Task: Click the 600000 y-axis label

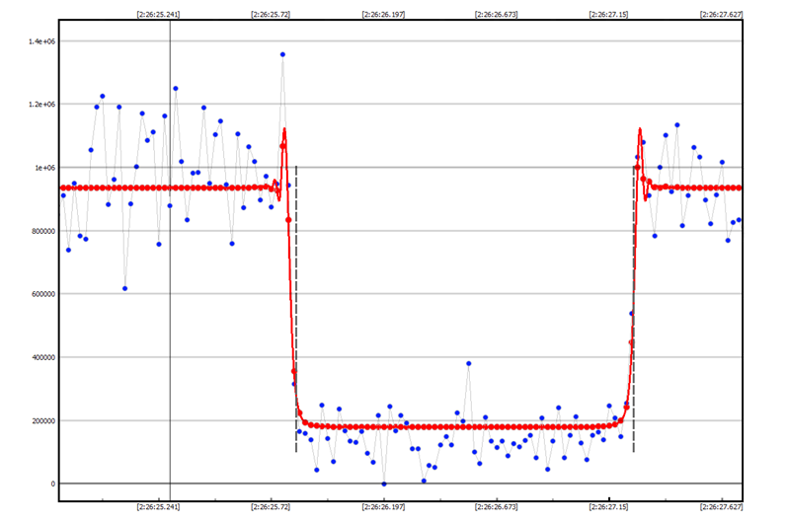Action: (43, 294)
